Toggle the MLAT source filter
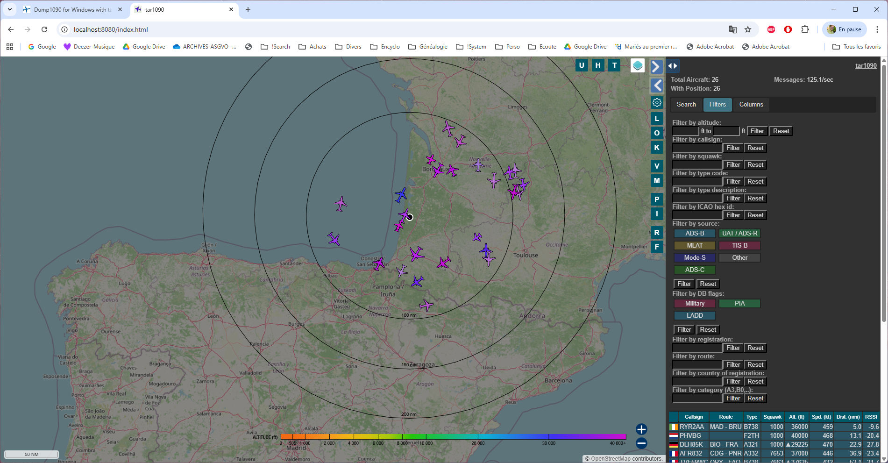The height and width of the screenshot is (463, 888). 695,246
